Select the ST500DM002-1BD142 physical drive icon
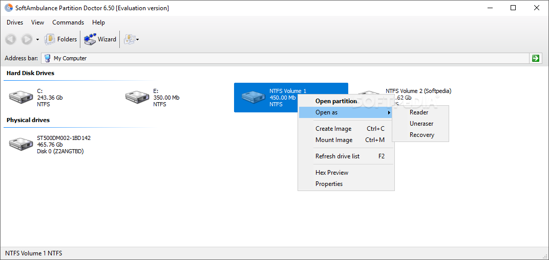The image size is (549, 260). tap(21, 144)
